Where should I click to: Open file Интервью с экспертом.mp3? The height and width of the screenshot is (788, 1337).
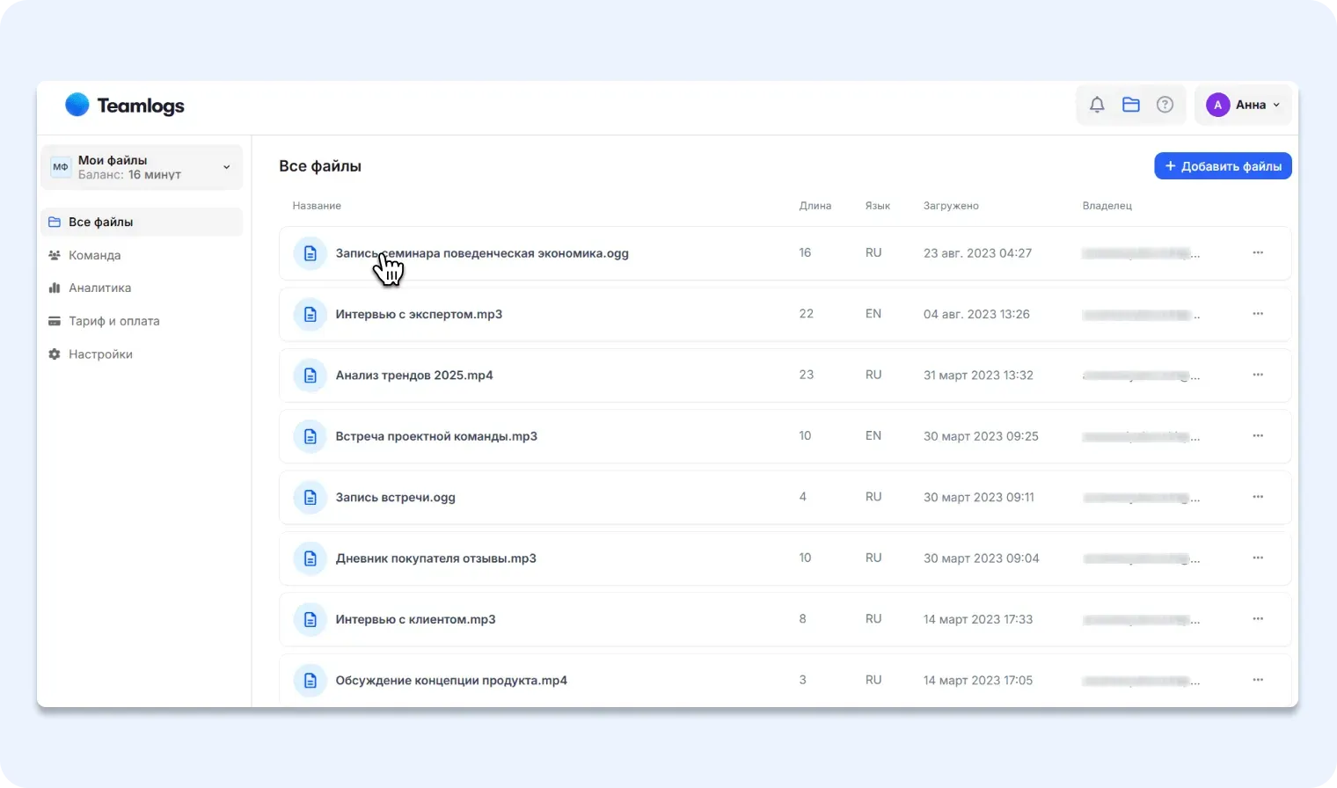coord(419,314)
